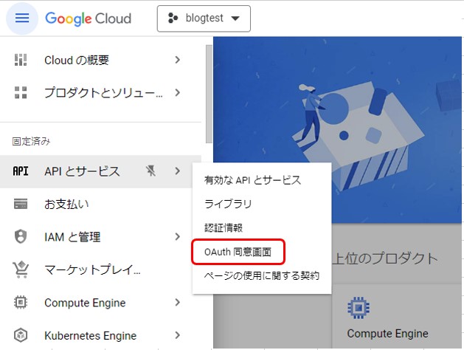This screenshot has width=464, height=350.
Task: Expand the プロダクトとソリュー… submenu chevron
Action: click(x=177, y=93)
